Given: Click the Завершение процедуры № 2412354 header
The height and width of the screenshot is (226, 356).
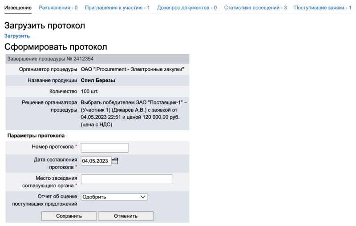Looking at the screenshot, I should [50, 59].
